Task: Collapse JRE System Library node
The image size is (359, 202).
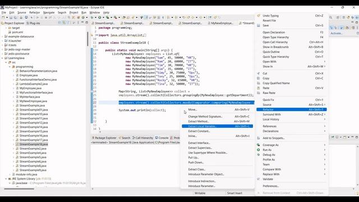Action: pyautogui.click(x=6, y=178)
